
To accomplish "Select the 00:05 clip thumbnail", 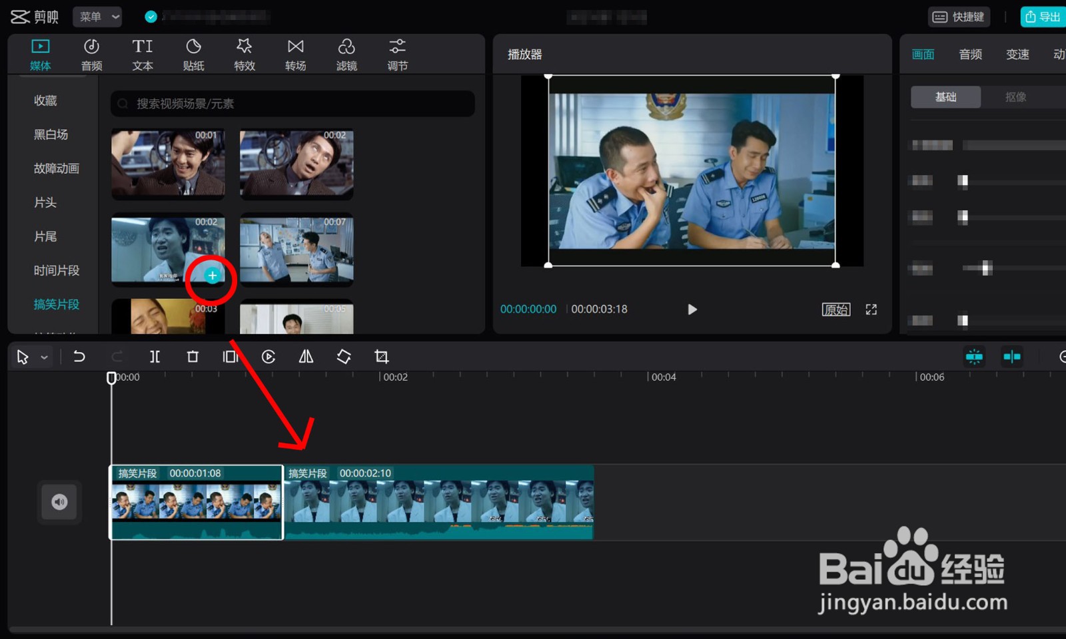I will tap(296, 316).
